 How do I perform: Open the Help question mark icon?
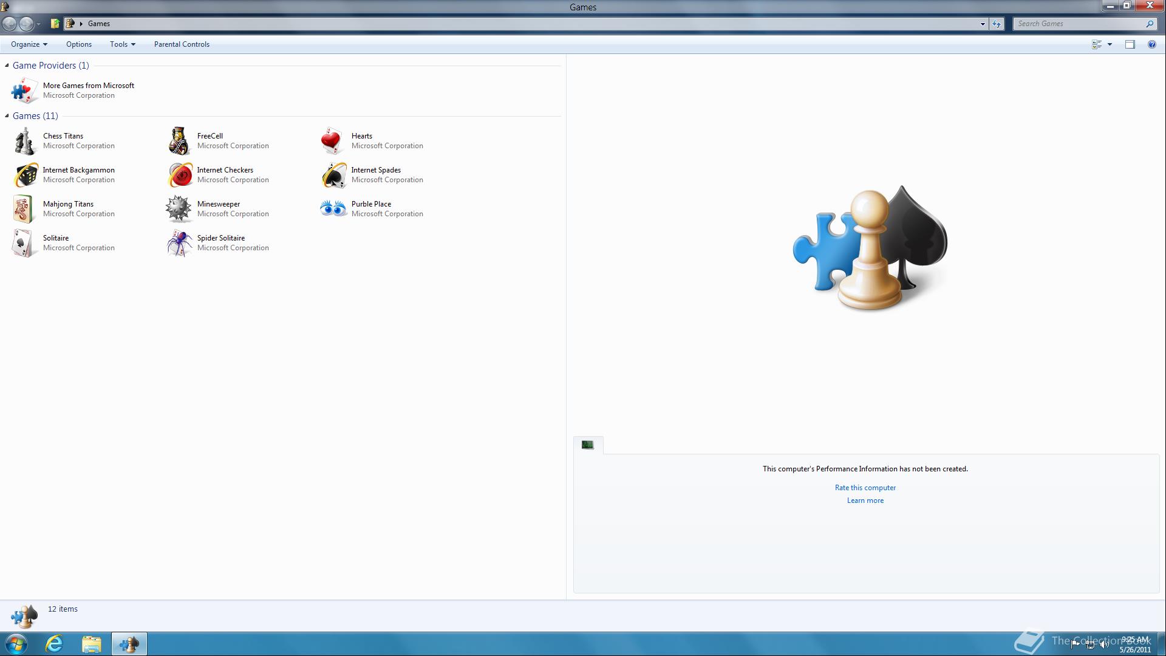click(x=1151, y=44)
